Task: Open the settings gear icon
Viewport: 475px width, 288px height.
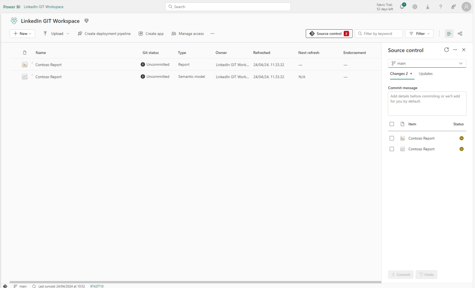Action: [415, 6]
